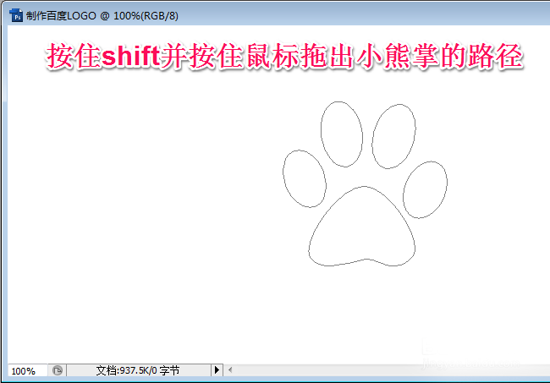
Task: Click the document size text 文档:937.5K/0 字节
Action: 137,370
